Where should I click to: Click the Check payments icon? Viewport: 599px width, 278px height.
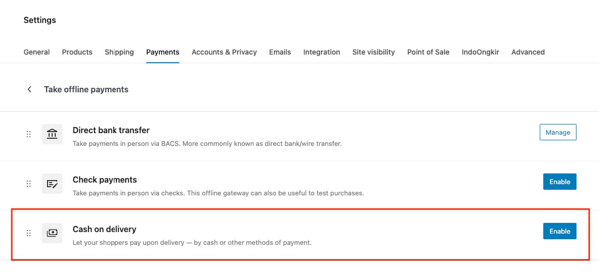pos(52,184)
